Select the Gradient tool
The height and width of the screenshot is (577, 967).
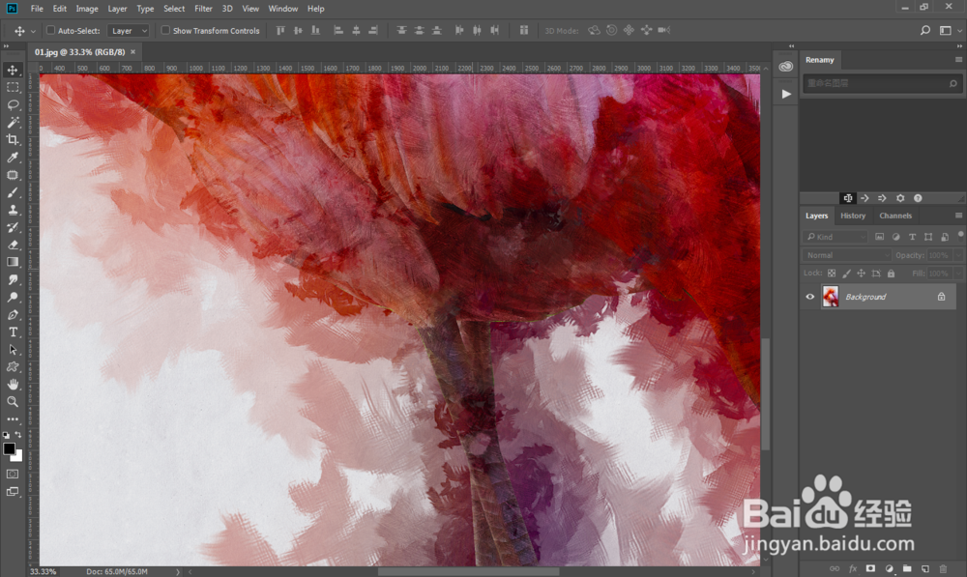[13, 262]
